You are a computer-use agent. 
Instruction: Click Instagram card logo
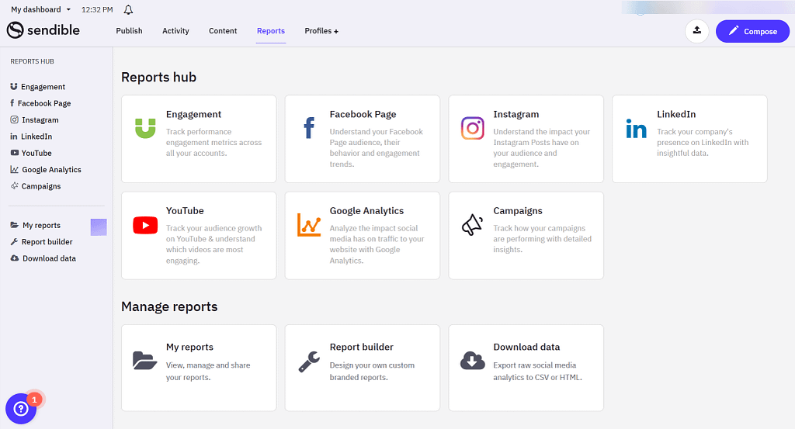tap(472, 128)
